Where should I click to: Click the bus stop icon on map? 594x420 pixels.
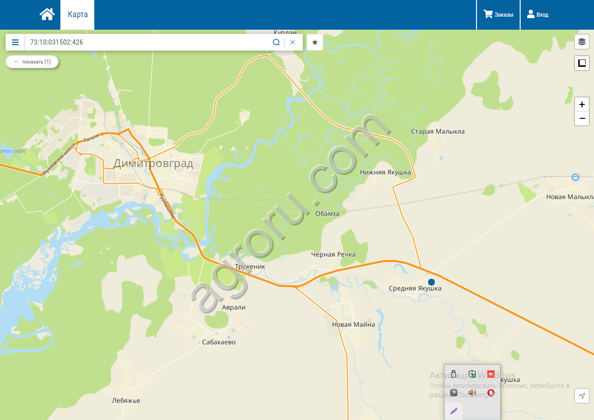point(575,177)
